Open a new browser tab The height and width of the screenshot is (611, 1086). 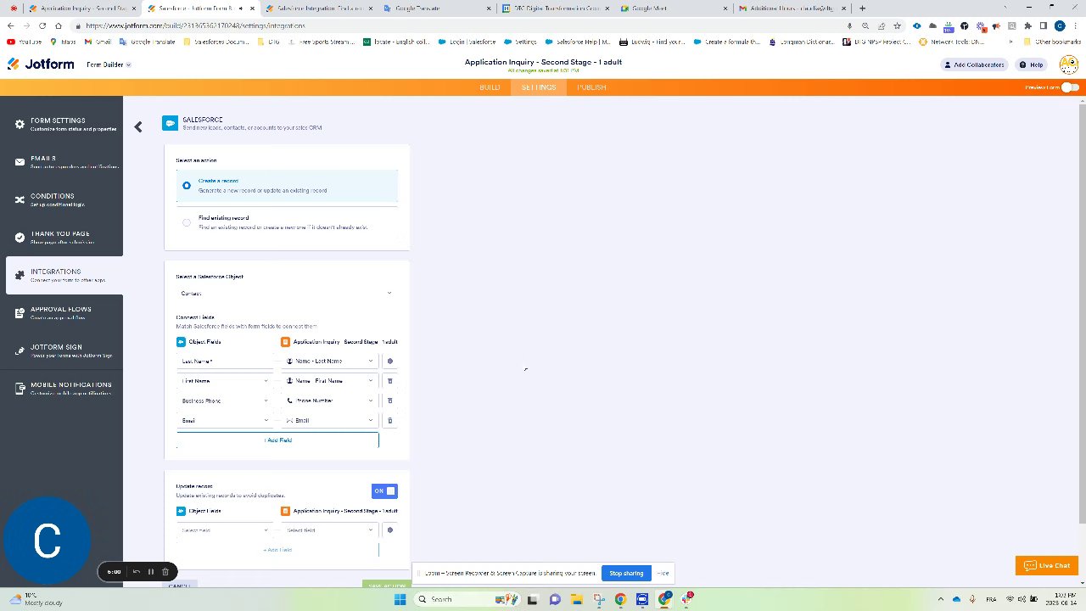coord(862,8)
